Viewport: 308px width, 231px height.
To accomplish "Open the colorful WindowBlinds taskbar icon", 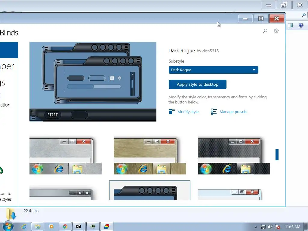I will tap(107, 226).
